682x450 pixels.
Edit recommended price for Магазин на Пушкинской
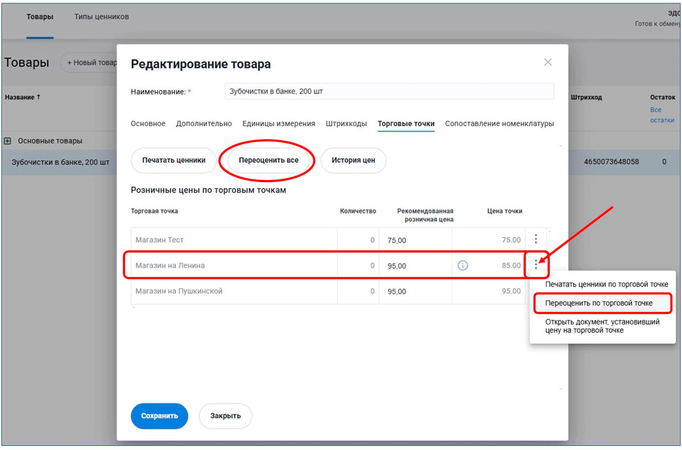click(415, 291)
